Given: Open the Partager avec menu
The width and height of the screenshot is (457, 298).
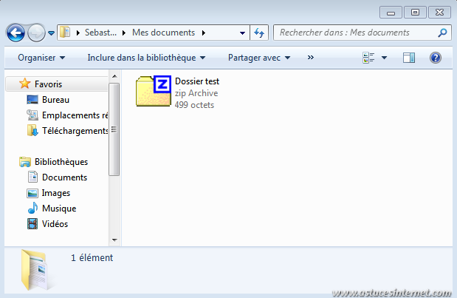Looking at the screenshot, I should point(259,58).
